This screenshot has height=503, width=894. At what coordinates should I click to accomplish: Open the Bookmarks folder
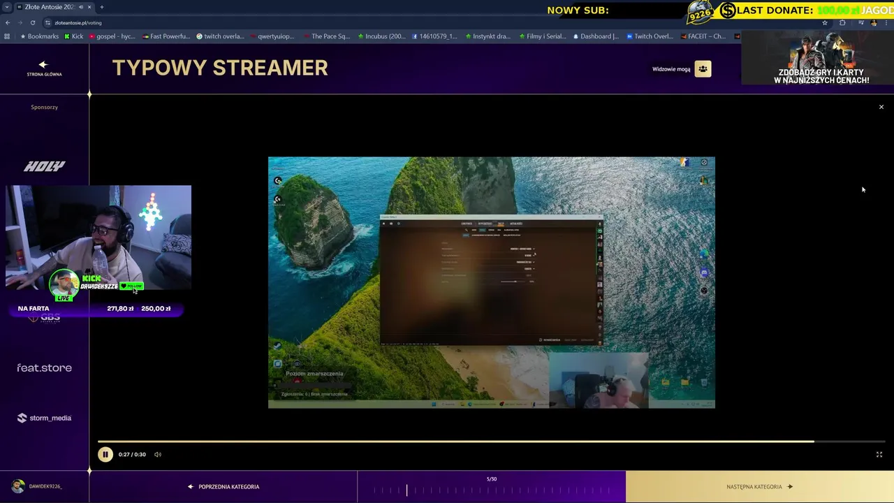[x=39, y=36]
